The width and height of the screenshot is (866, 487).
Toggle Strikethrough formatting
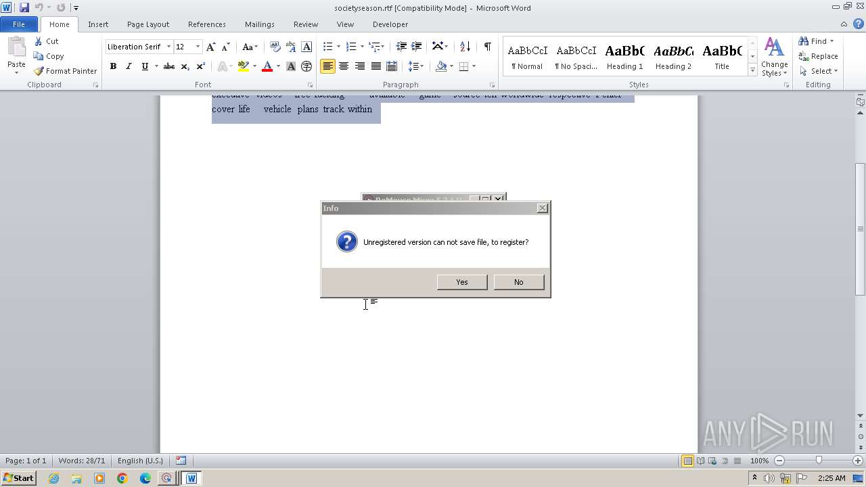[x=169, y=66]
